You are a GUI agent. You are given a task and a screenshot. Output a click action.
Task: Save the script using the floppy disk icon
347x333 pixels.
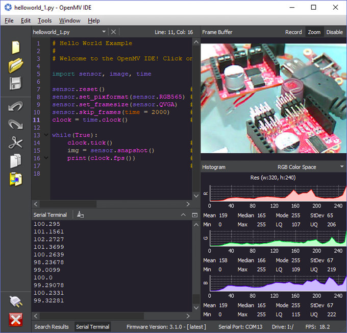click(16, 84)
